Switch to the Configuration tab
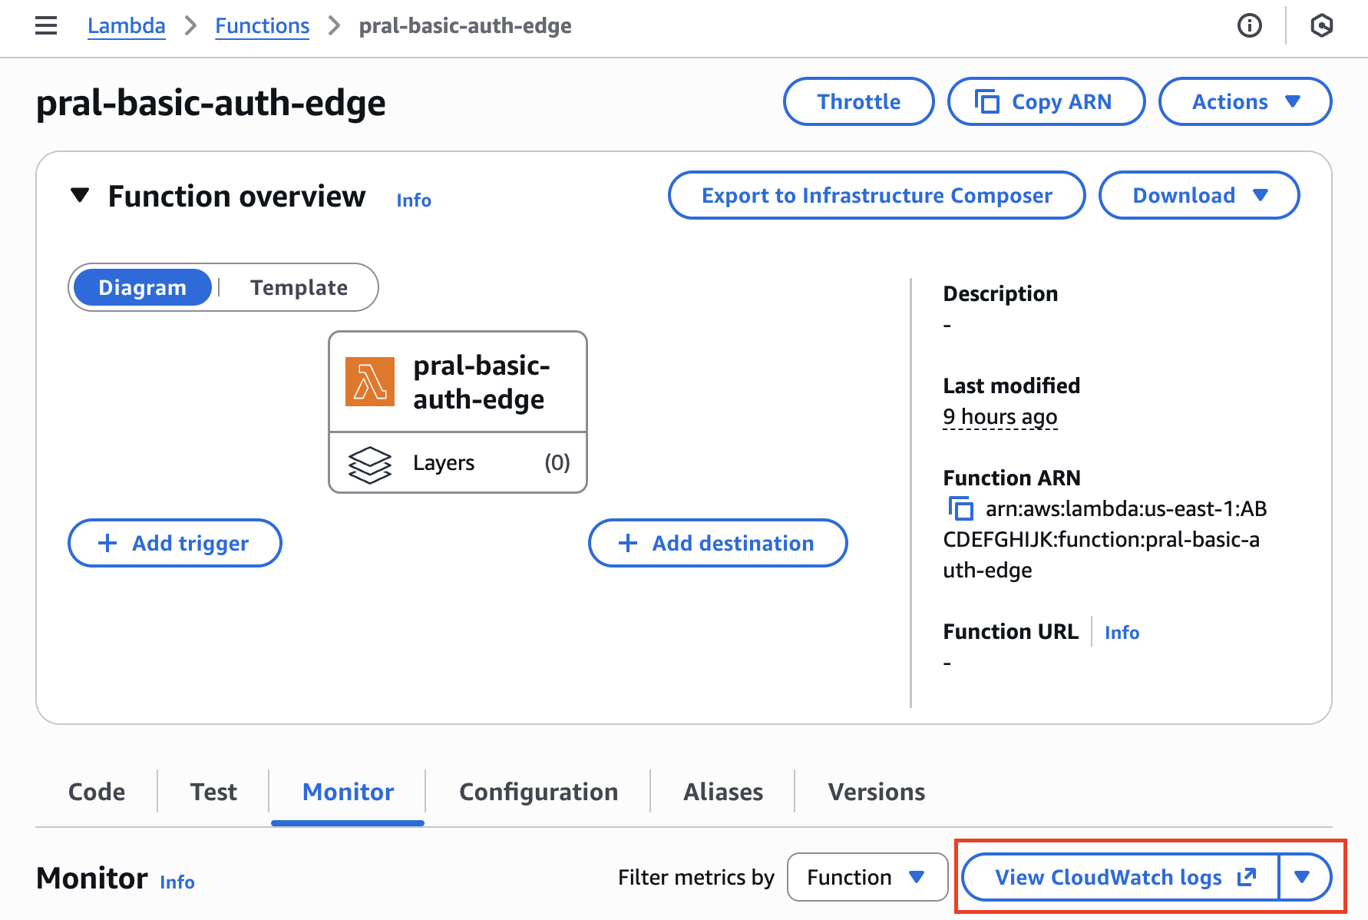 pos(538,792)
